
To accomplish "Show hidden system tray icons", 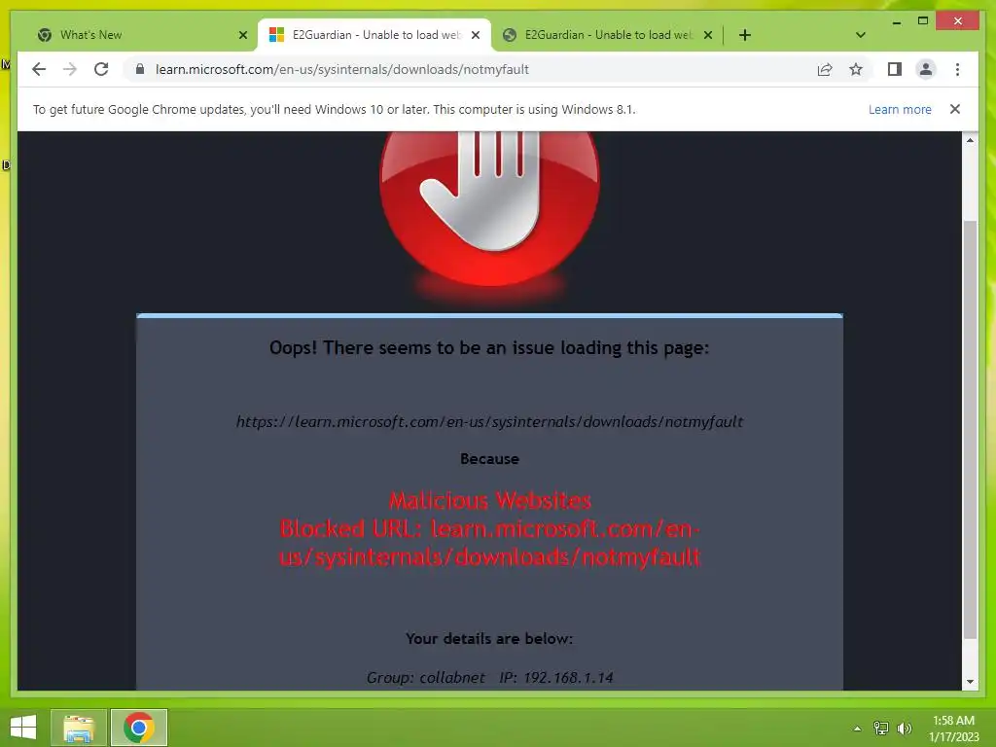I will click(x=857, y=729).
